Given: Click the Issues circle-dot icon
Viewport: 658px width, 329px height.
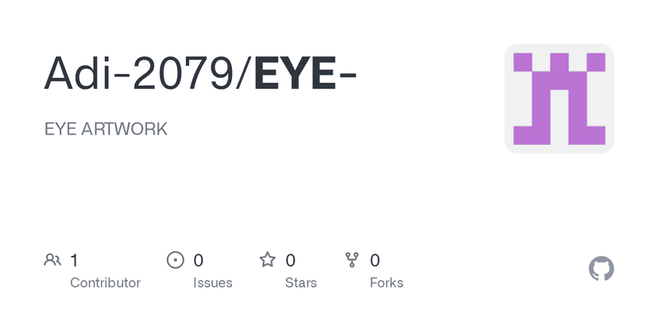Looking at the screenshot, I should coord(175,260).
